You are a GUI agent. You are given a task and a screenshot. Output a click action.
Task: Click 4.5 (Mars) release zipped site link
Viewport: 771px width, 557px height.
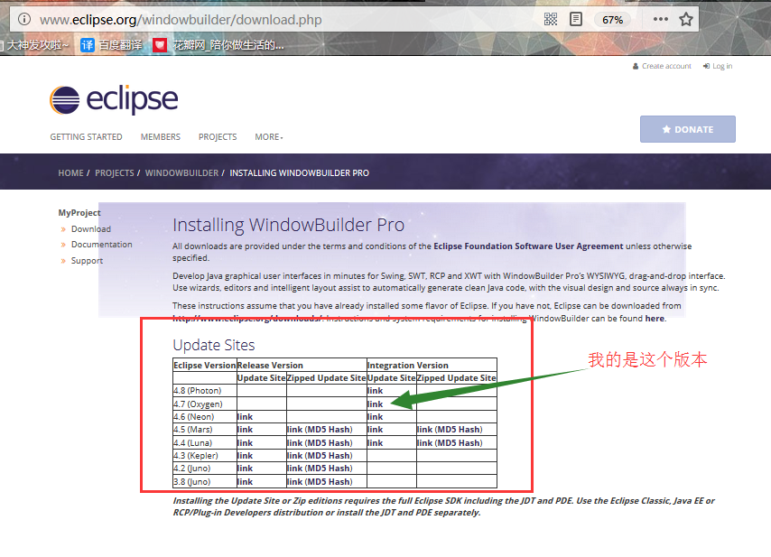[x=294, y=430]
